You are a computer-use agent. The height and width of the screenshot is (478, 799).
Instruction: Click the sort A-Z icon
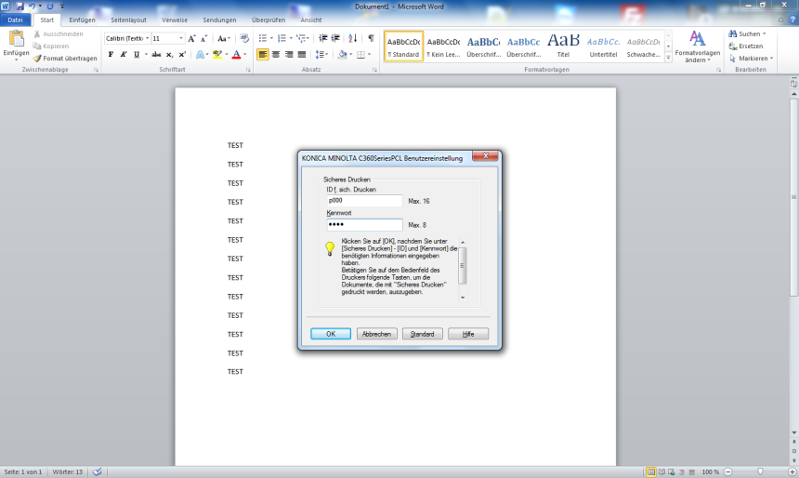[x=353, y=38]
